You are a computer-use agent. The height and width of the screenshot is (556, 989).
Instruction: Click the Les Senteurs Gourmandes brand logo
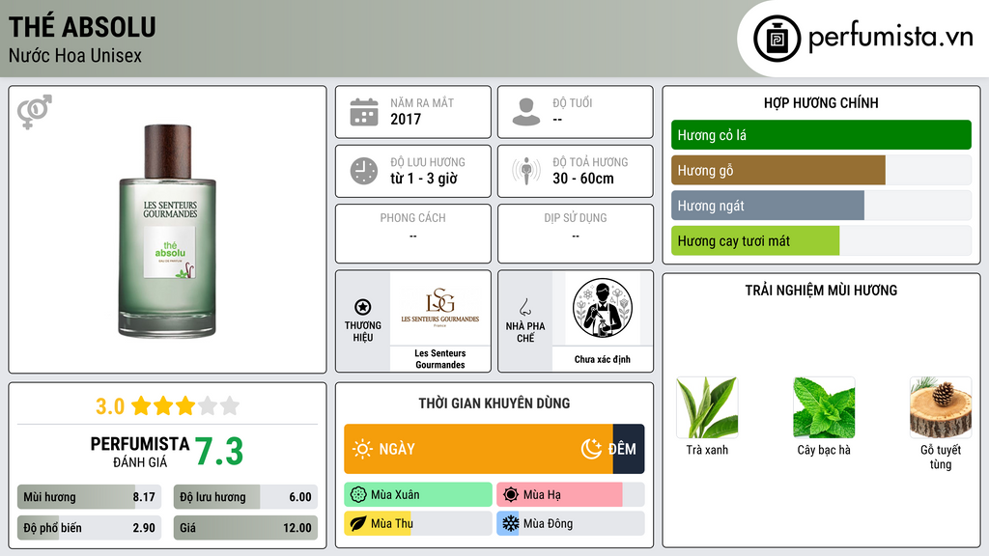(440, 308)
